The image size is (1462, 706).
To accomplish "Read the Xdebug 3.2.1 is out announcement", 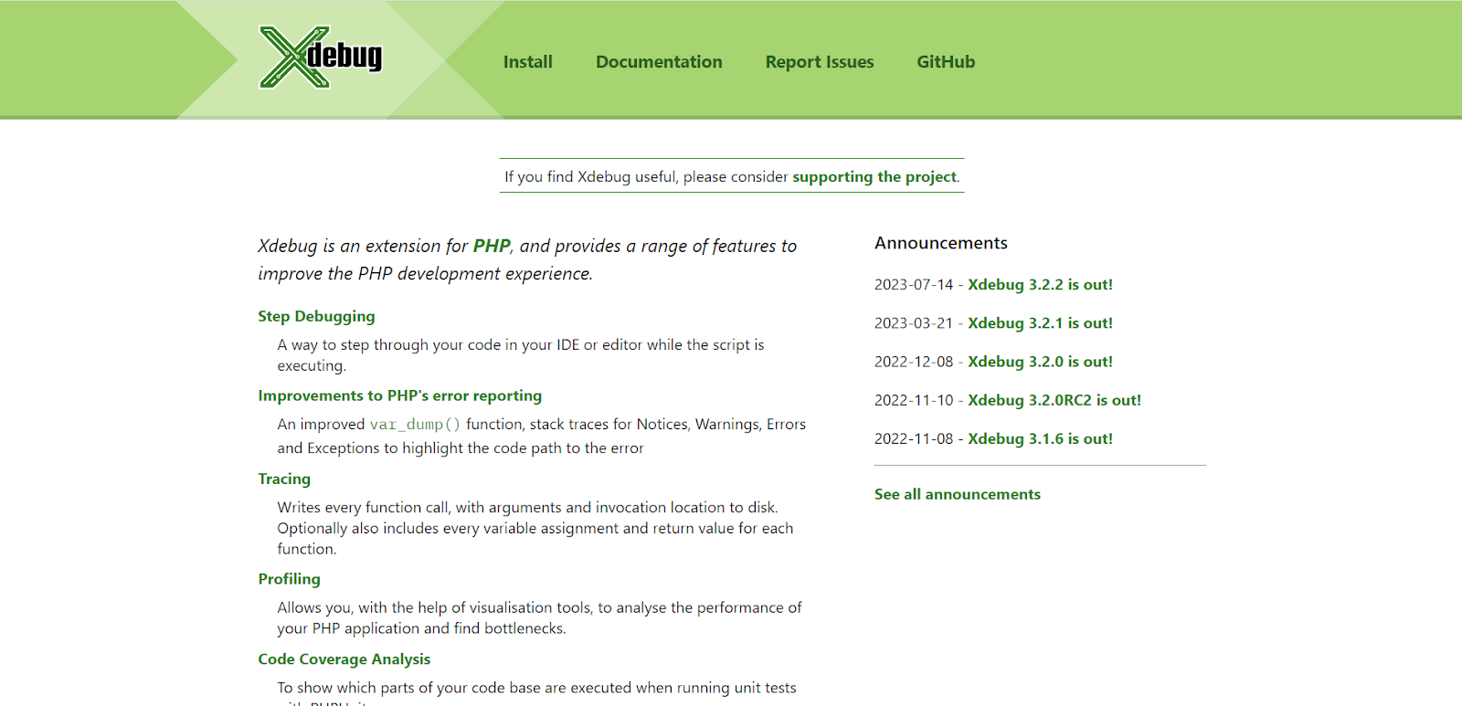I will click(x=1040, y=323).
